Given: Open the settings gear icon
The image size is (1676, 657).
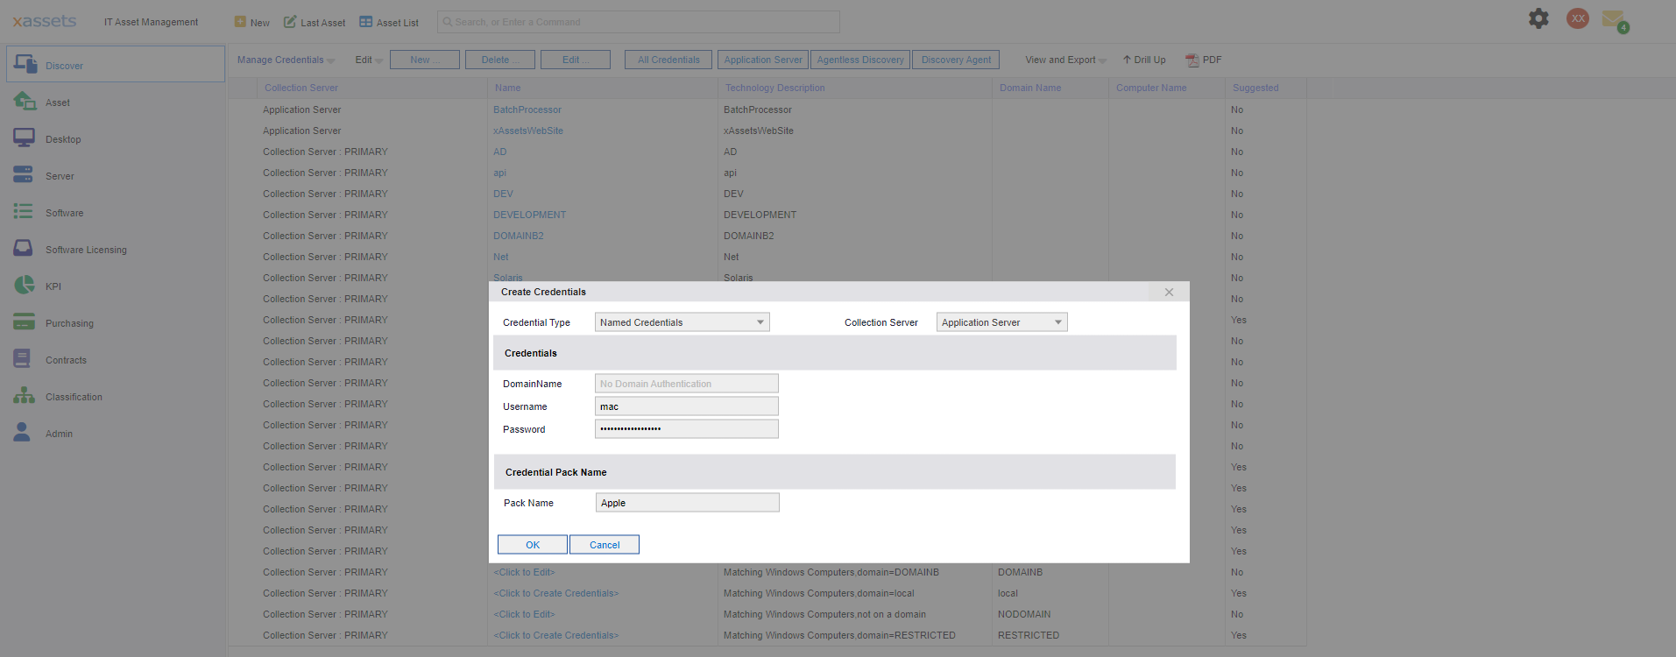Looking at the screenshot, I should point(1538,18).
